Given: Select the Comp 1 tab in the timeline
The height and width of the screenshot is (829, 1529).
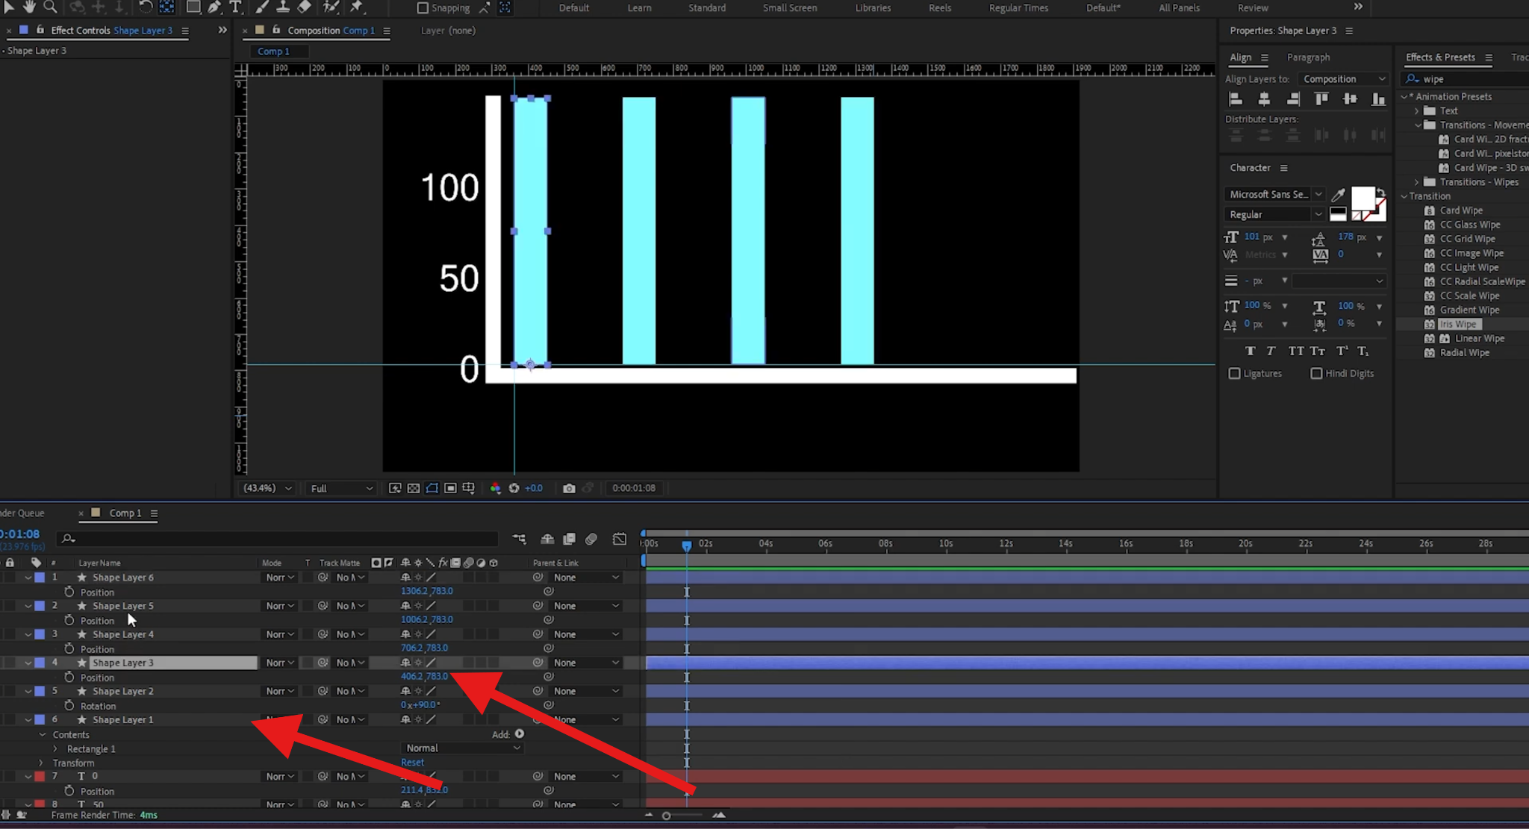Looking at the screenshot, I should tap(125, 513).
